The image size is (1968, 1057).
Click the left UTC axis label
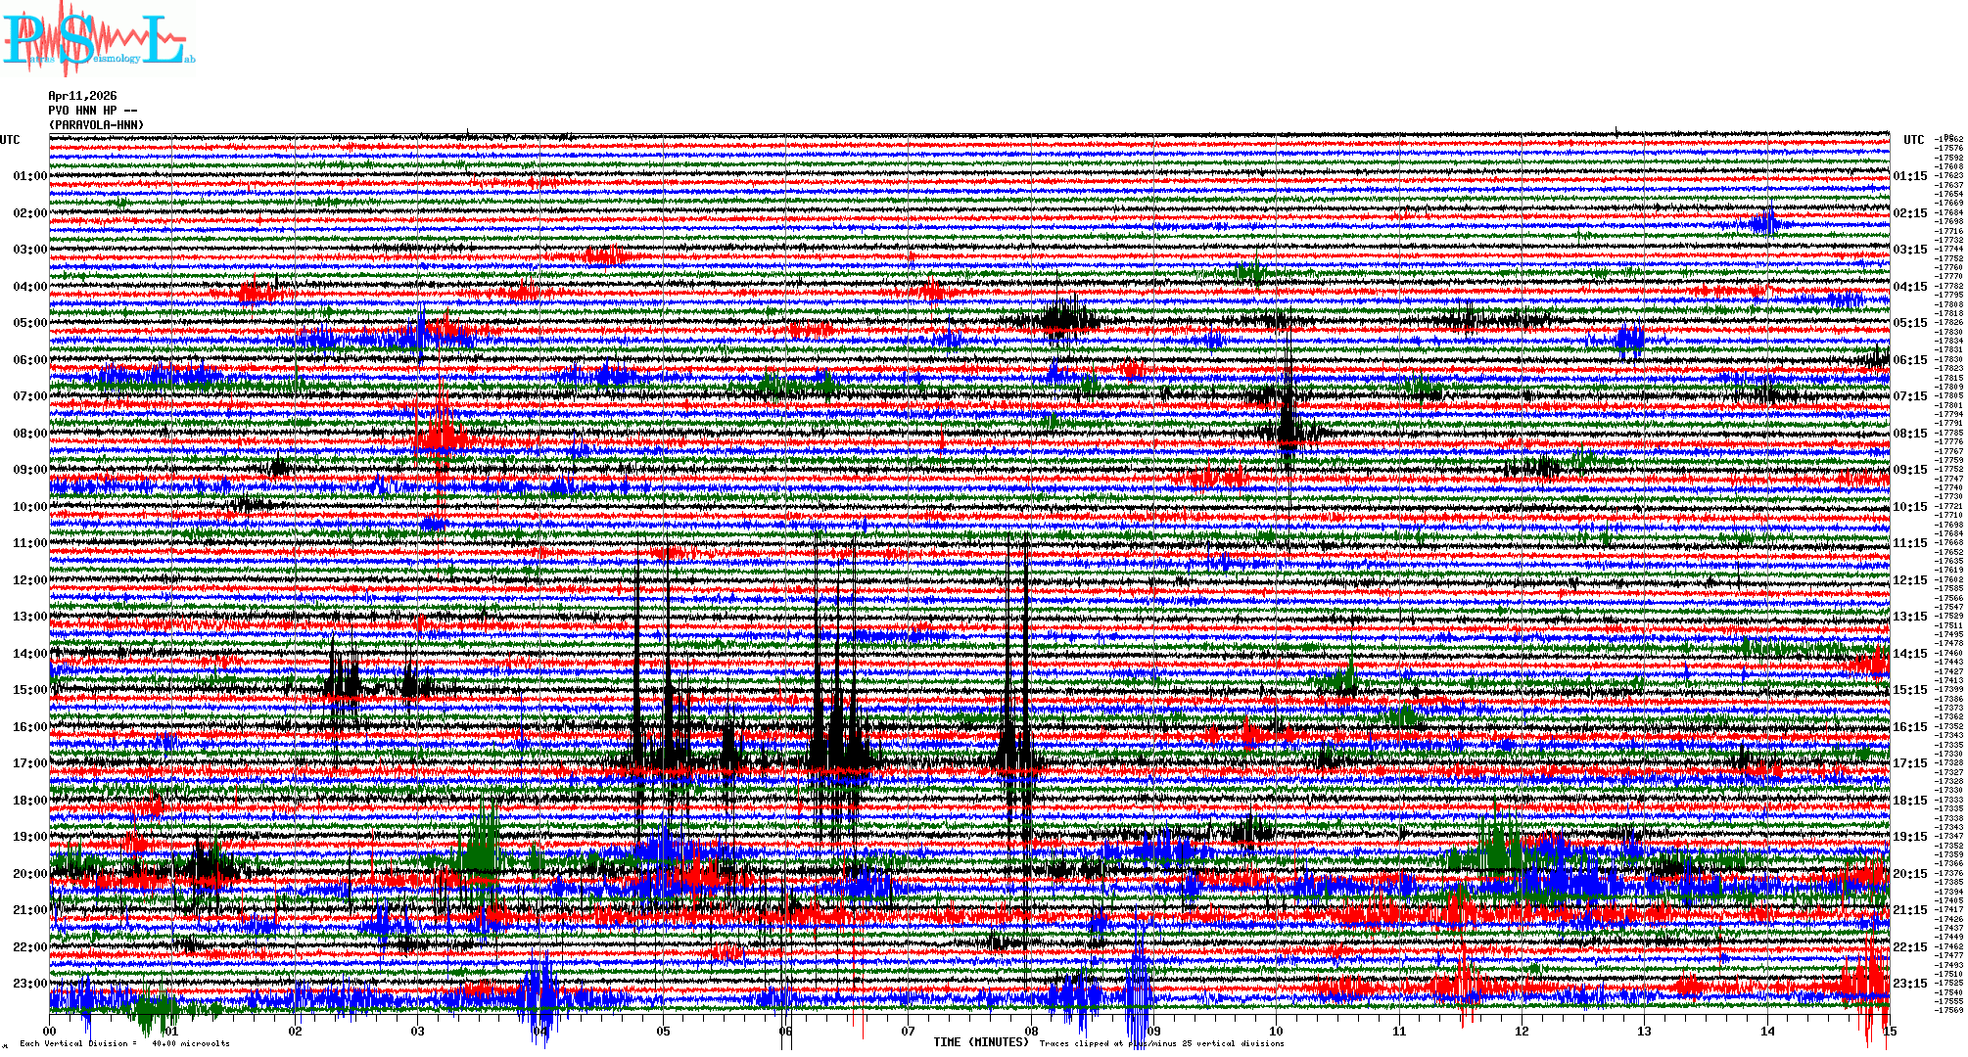tap(10, 140)
